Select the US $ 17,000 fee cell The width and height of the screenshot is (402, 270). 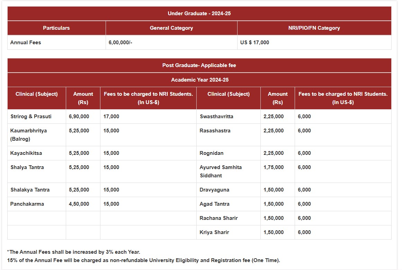254,43
